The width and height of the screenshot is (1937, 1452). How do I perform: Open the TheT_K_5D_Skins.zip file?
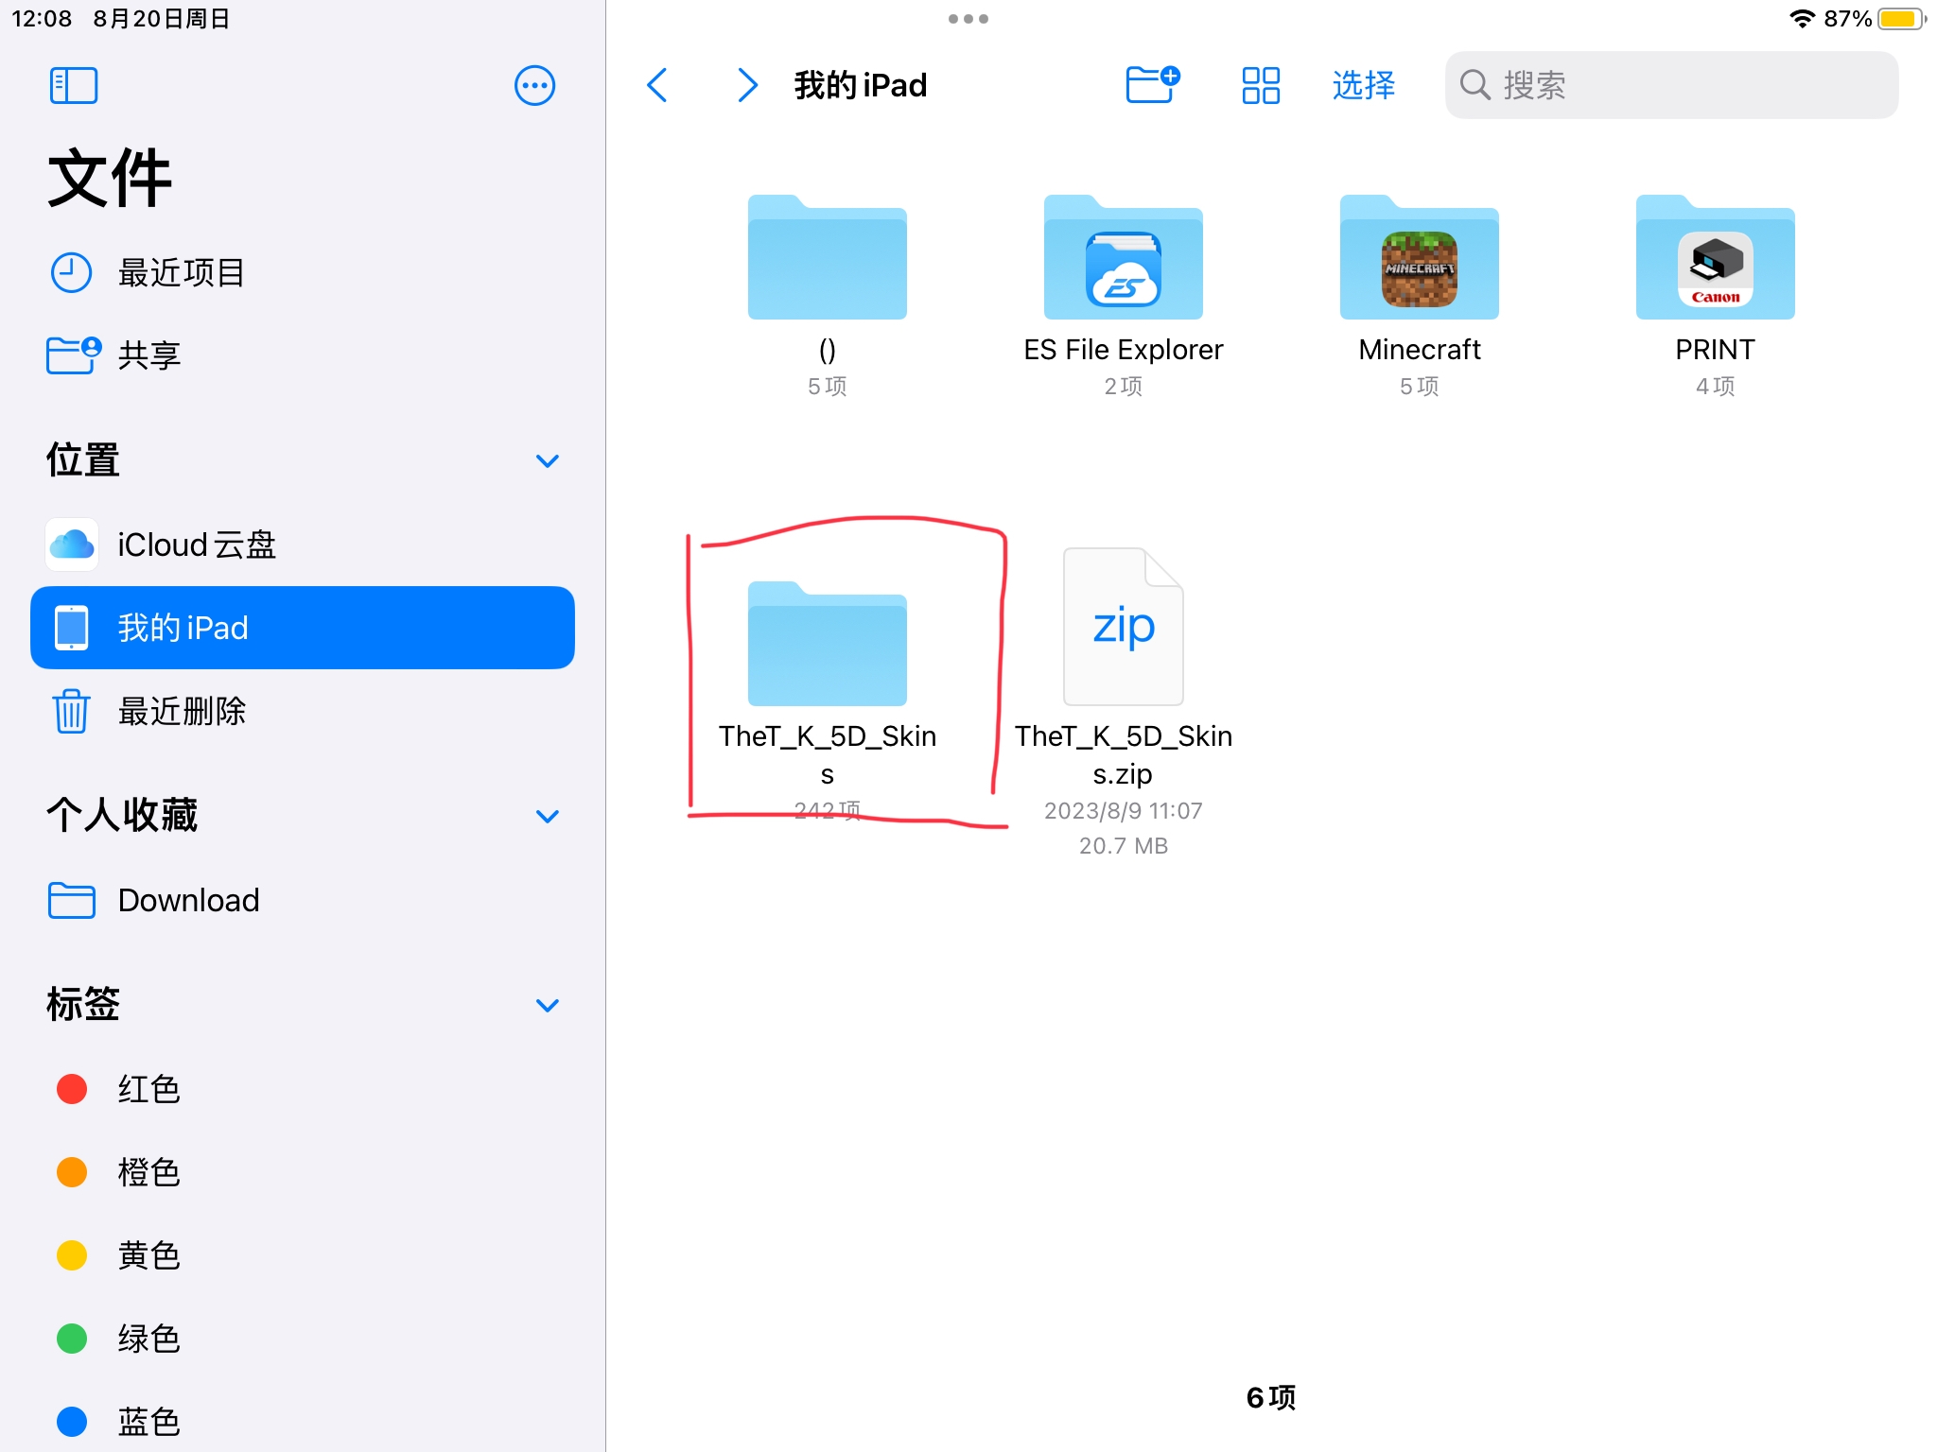pyautogui.click(x=1124, y=627)
